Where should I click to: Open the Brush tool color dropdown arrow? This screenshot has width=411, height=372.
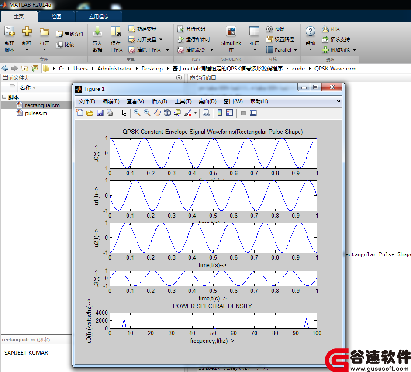coord(195,113)
